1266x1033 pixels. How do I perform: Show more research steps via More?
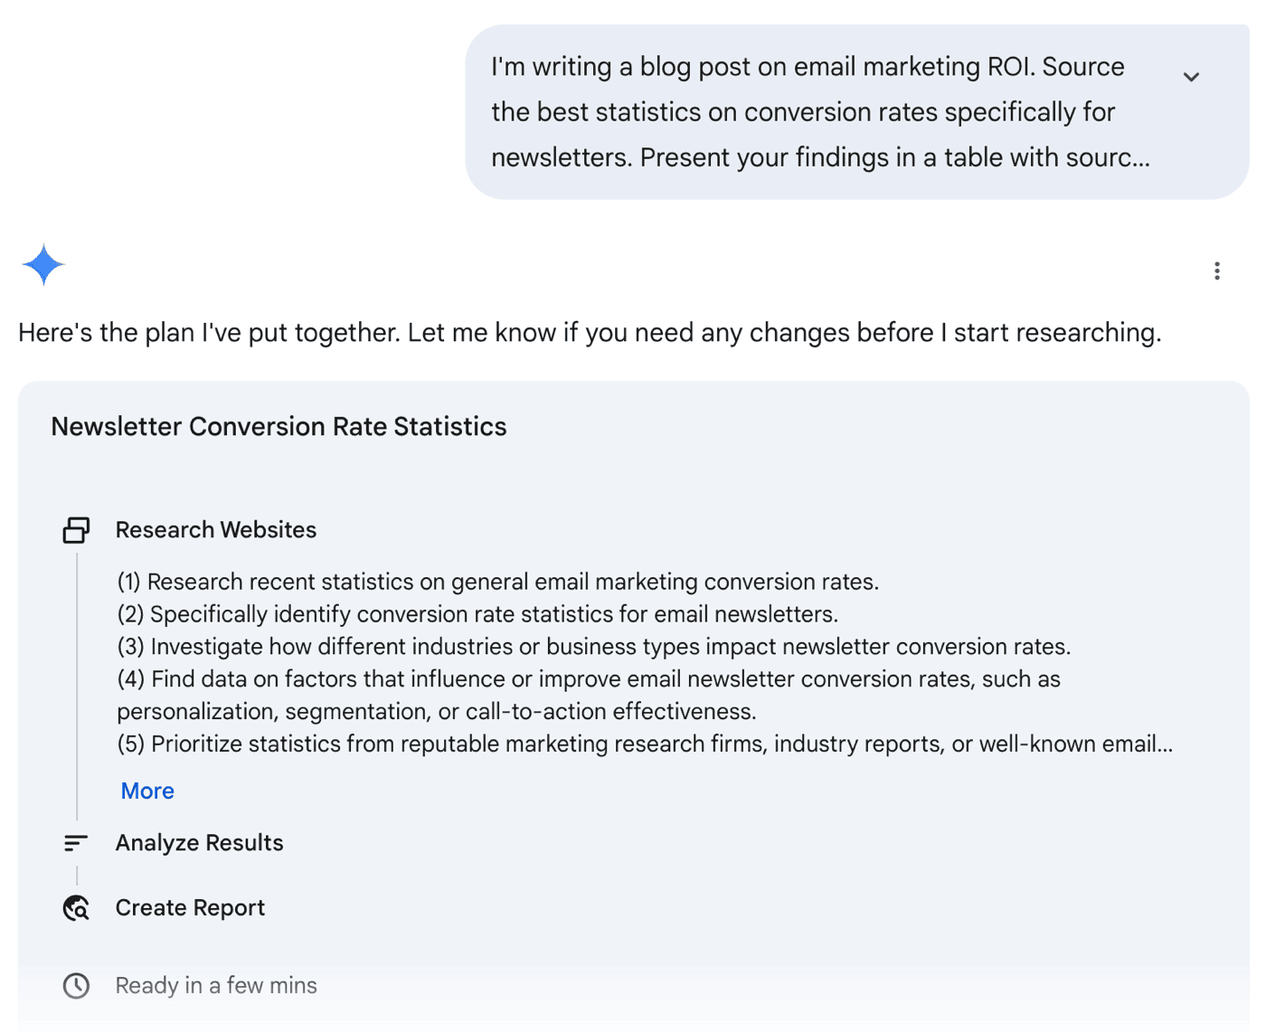point(147,791)
